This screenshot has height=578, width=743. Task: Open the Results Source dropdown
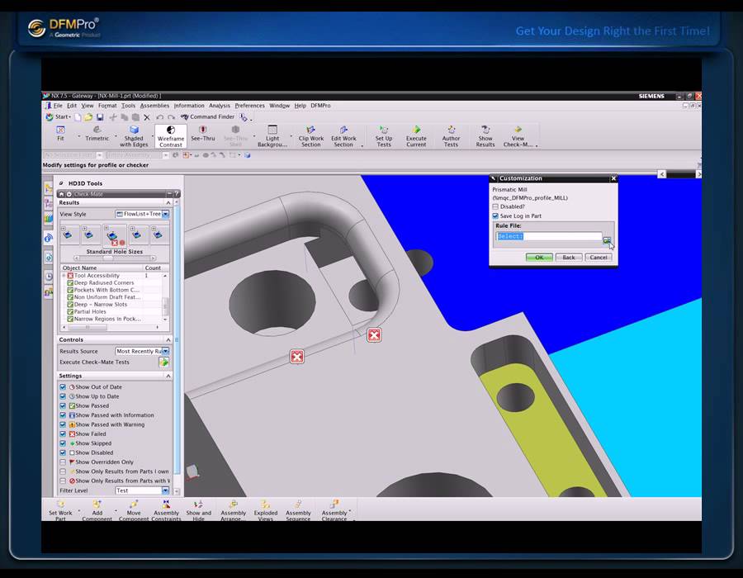click(165, 352)
